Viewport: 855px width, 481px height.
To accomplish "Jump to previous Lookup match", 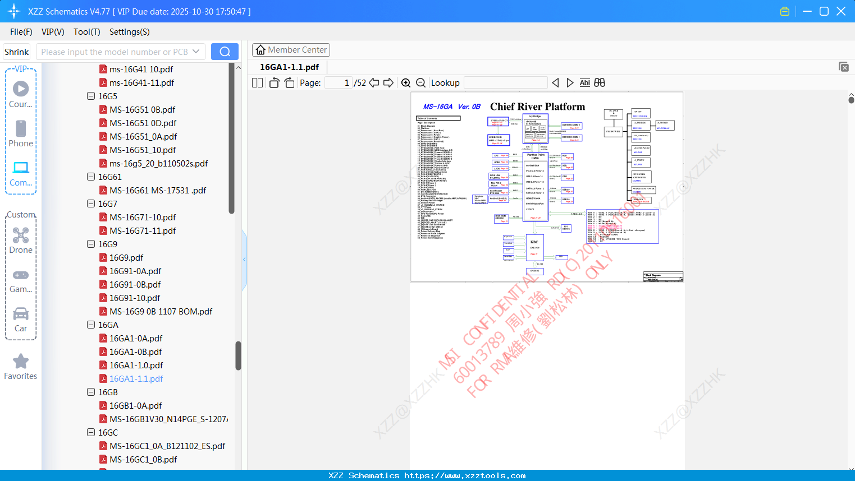I will [555, 83].
